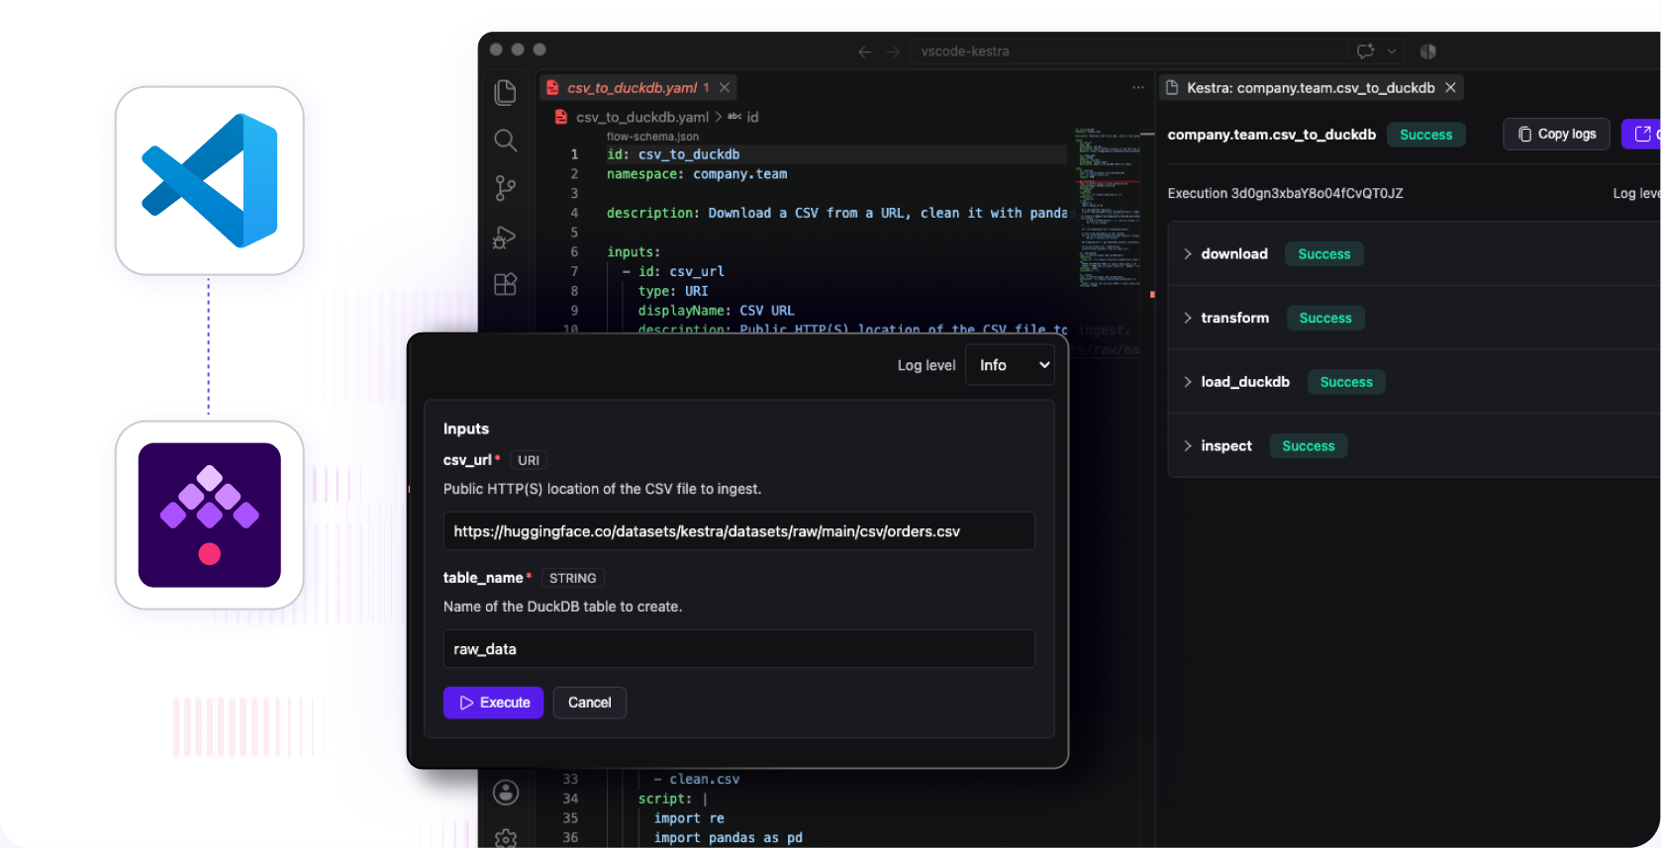Click code line 'id: csv_to_duckdb'

[x=673, y=154]
